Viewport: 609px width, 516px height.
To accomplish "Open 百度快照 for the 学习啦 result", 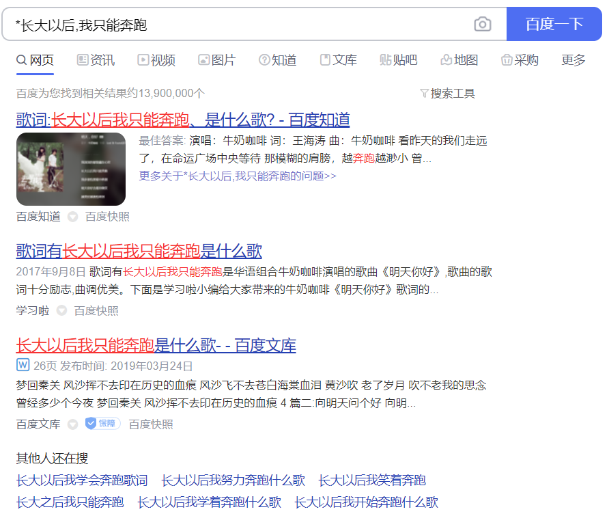I will [96, 311].
